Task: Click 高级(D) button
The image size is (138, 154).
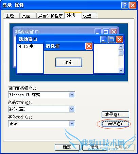Action: pos(115,124)
